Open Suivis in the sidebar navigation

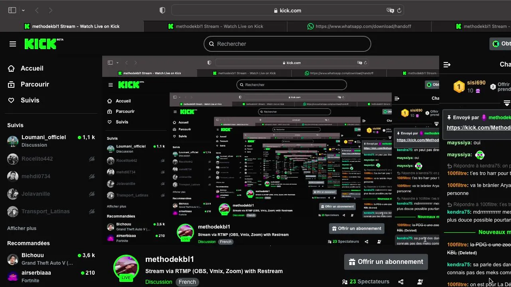[x=24, y=100]
